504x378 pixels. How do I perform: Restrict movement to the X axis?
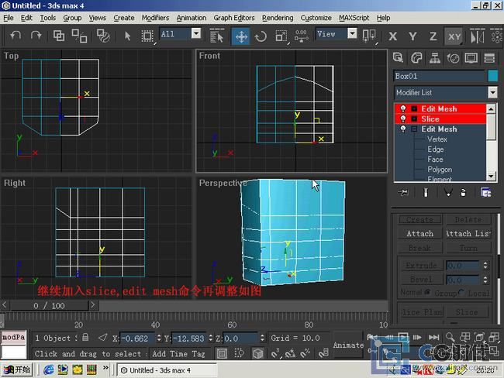coord(392,36)
